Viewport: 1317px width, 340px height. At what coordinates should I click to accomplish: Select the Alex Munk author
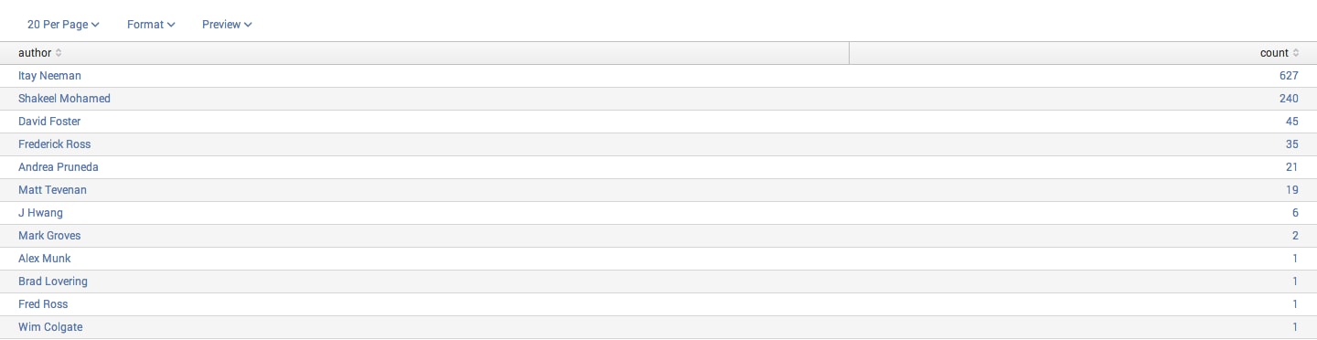click(x=44, y=259)
